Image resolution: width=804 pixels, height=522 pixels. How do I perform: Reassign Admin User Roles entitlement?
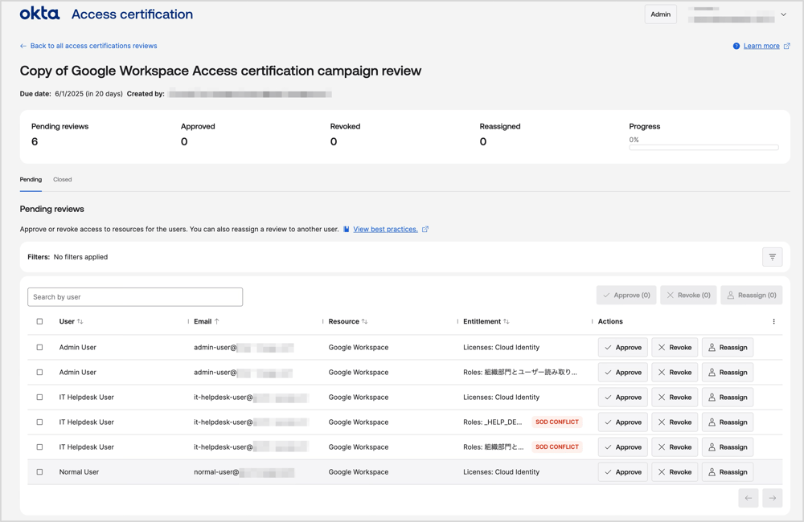point(727,373)
